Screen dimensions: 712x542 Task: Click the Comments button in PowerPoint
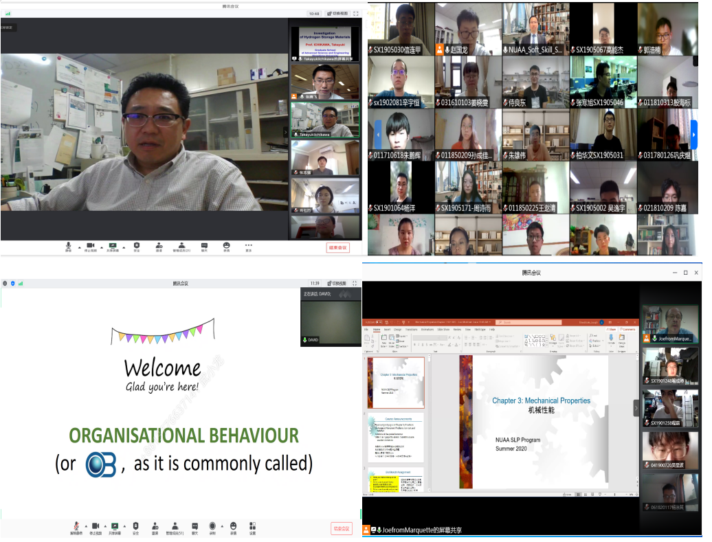click(x=628, y=330)
